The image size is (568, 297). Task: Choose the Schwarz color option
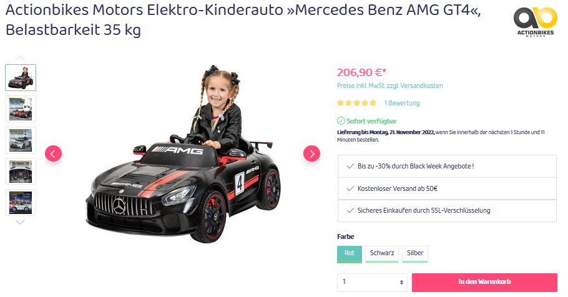382,255
